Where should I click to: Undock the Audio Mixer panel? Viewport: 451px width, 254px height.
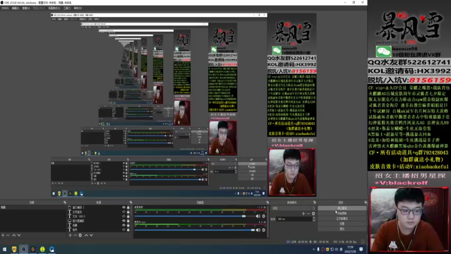coord(268,203)
